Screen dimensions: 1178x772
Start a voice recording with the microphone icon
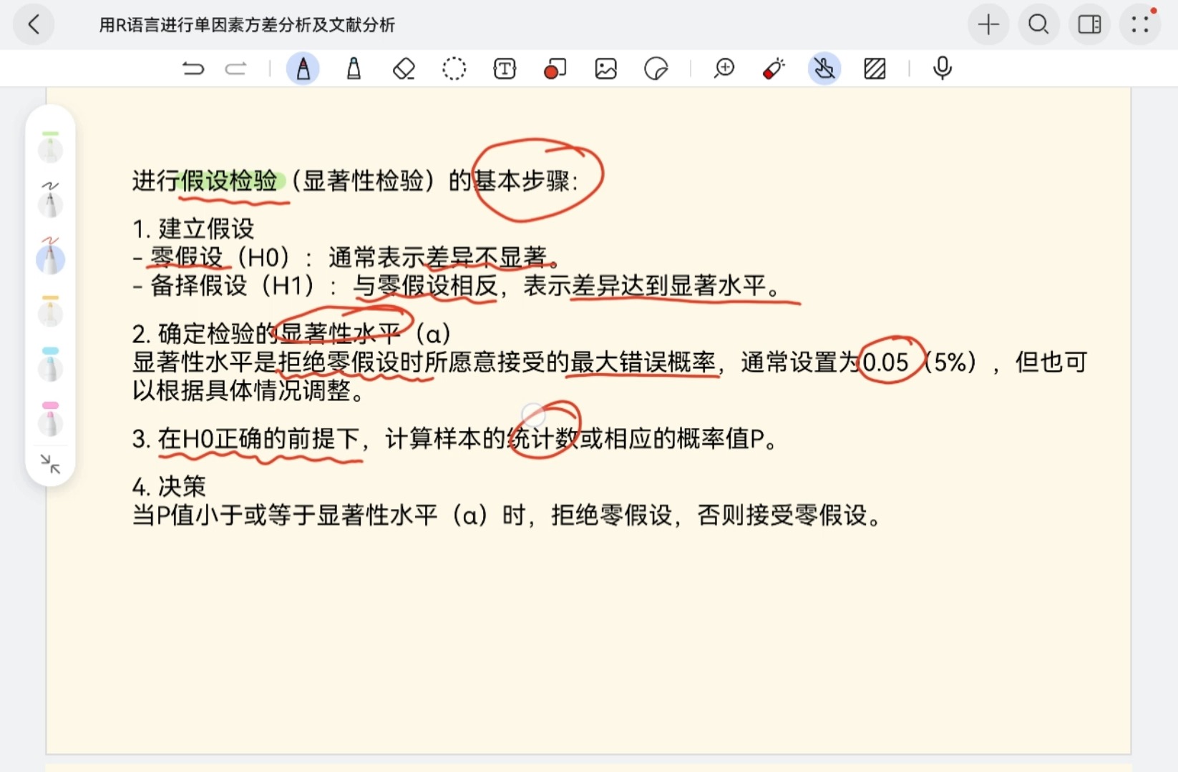942,69
